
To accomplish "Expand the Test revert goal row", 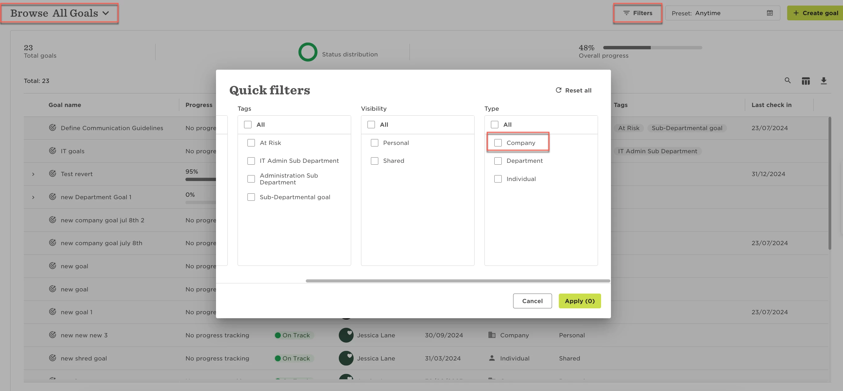I will click(33, 174).
